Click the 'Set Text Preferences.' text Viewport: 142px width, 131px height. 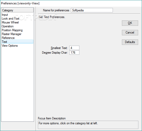tap(52, 17)
